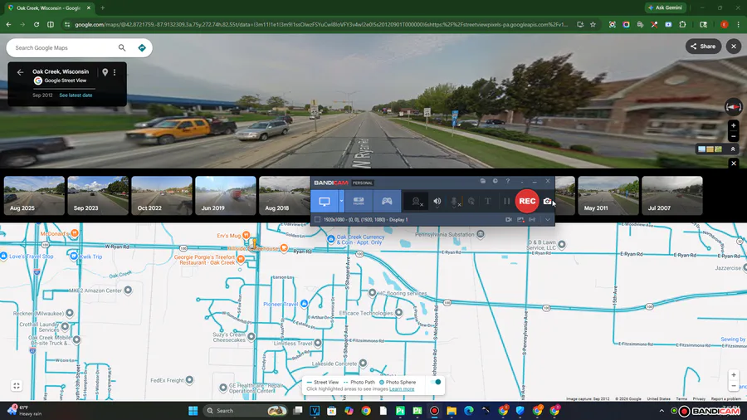
Task: Select Sep 2023 Street View thumbnail
Action: pos(98,196)
